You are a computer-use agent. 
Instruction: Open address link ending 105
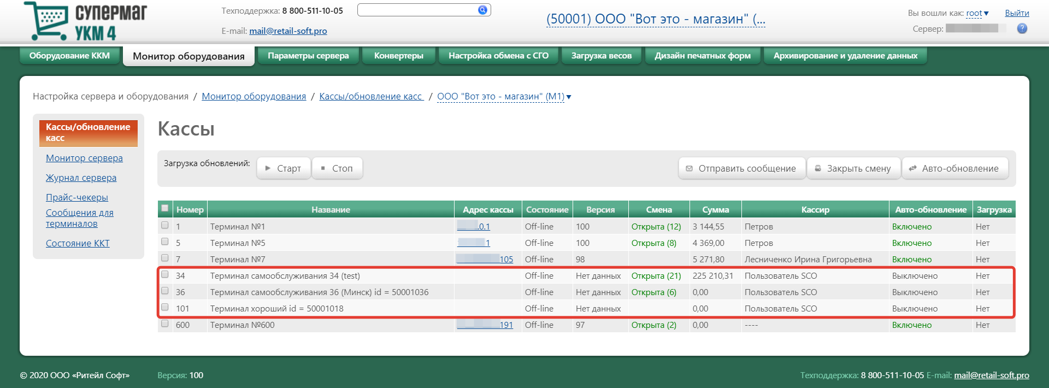[x=485, y=259]
